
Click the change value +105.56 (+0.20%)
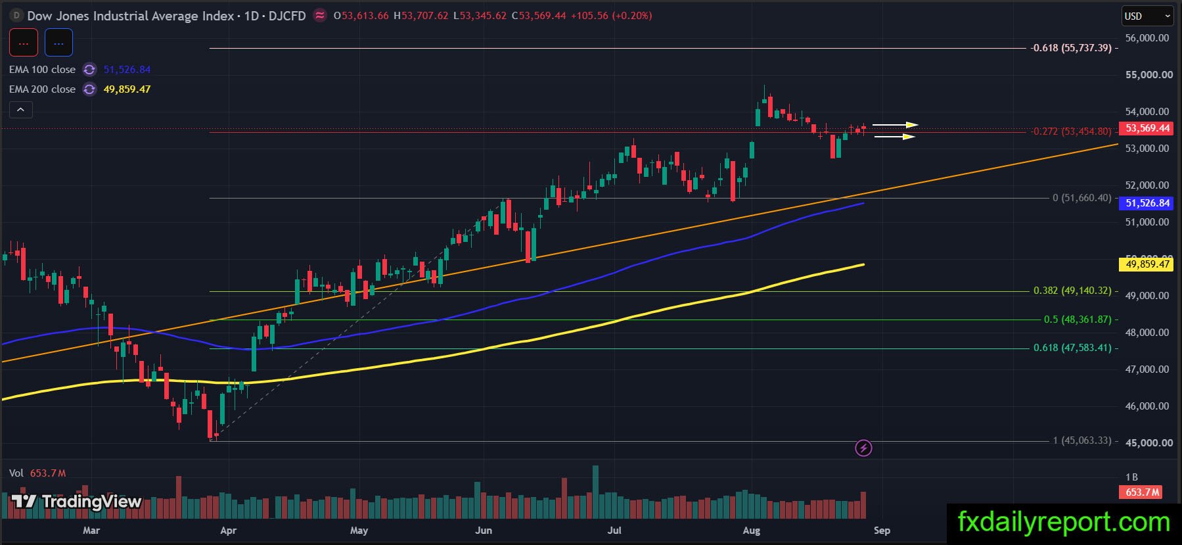point(611,16)
